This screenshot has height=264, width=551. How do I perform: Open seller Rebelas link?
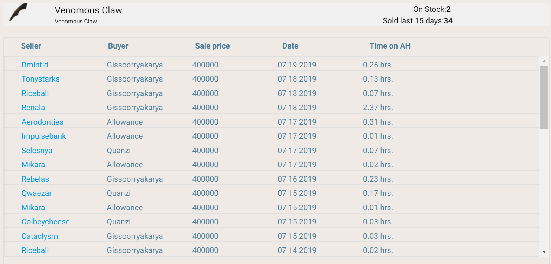(35, 179)
